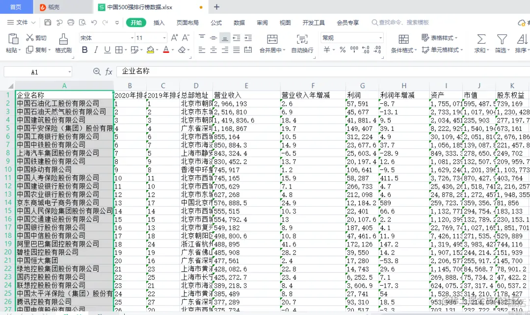Expand fill color dropdown arrow
Viewport: 530px width, 315px height.
click(x=157, y=50)
